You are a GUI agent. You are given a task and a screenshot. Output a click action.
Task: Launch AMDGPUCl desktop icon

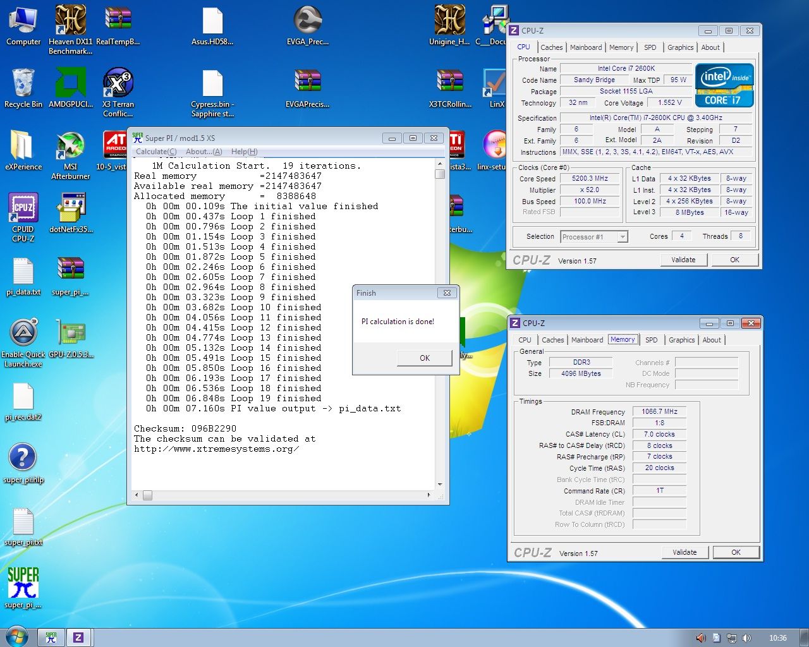pos(71,88)
